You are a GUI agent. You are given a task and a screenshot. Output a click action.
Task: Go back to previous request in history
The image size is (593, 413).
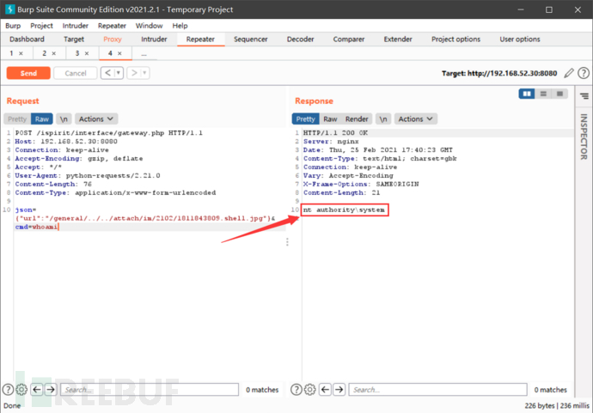tap(107, 73)
